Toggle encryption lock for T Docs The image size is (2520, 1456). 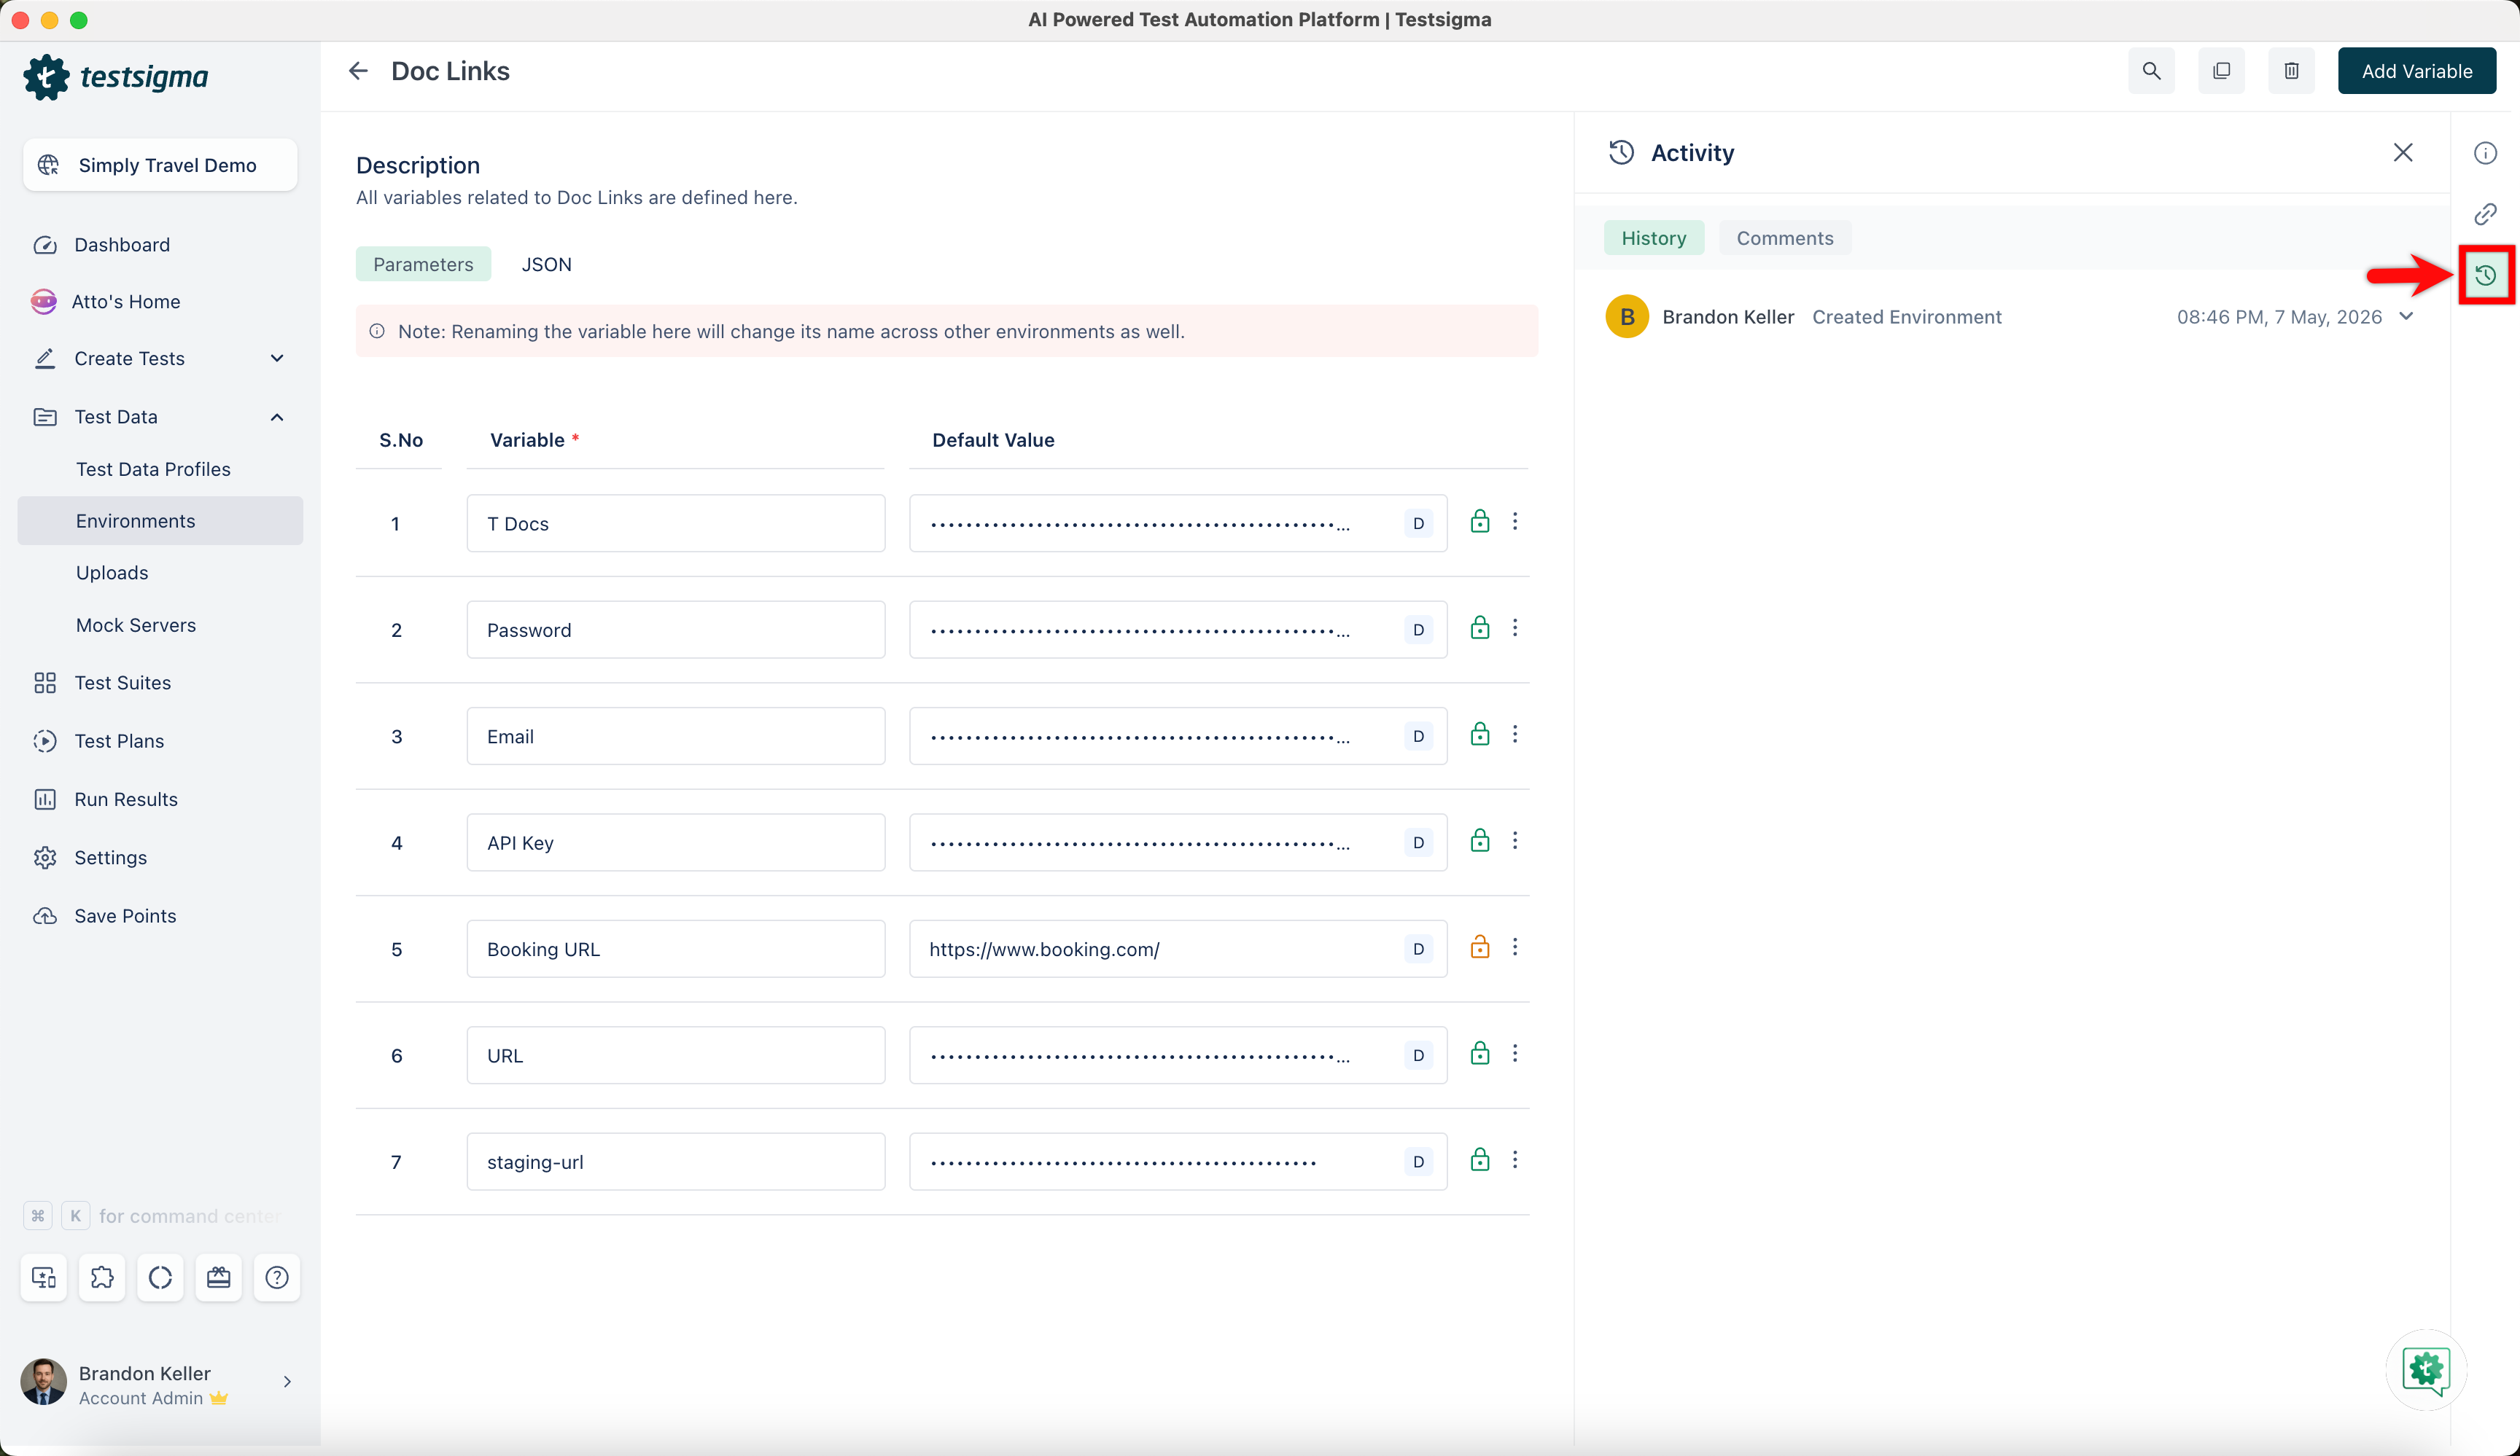[x=1480, y=522]
